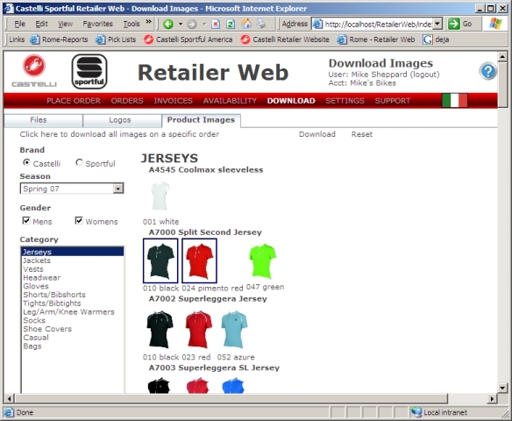Click the green Go arrow button
This screenshot has width=512, height=421.
click(x=453, y=24)
